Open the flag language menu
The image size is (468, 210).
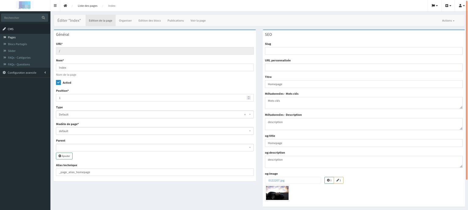click(434, 6)
